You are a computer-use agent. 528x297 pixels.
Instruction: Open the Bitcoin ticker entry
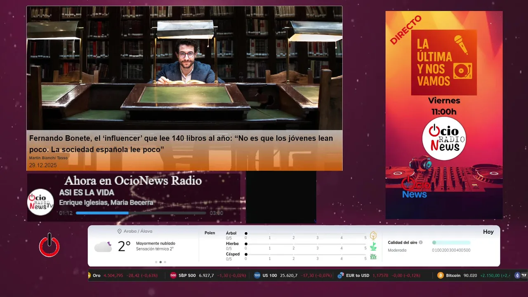coord(474,276)
